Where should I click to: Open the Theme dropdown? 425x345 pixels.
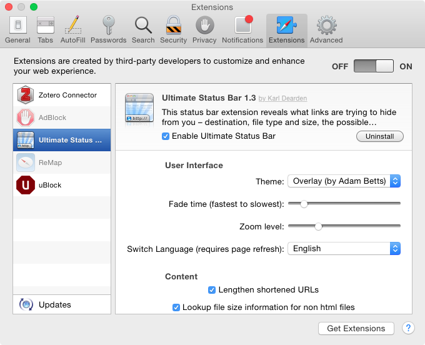pyautogui.click(x=344, y=181)
